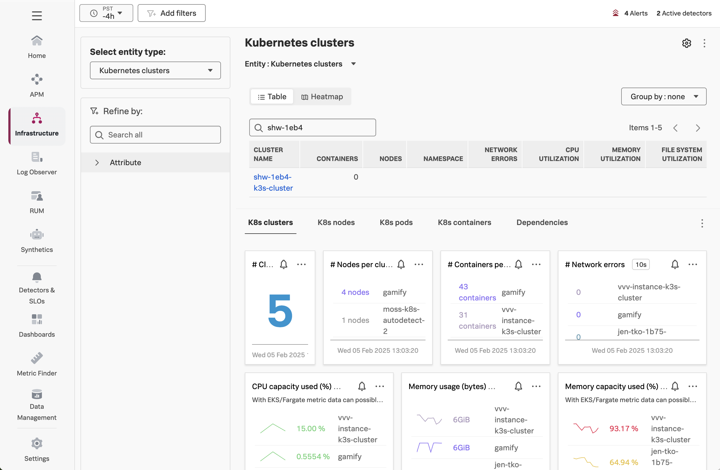This screenshot has height=470, width=720.
Task: Select APM from the navigation sidebar
Action: (x=37, y=85)
